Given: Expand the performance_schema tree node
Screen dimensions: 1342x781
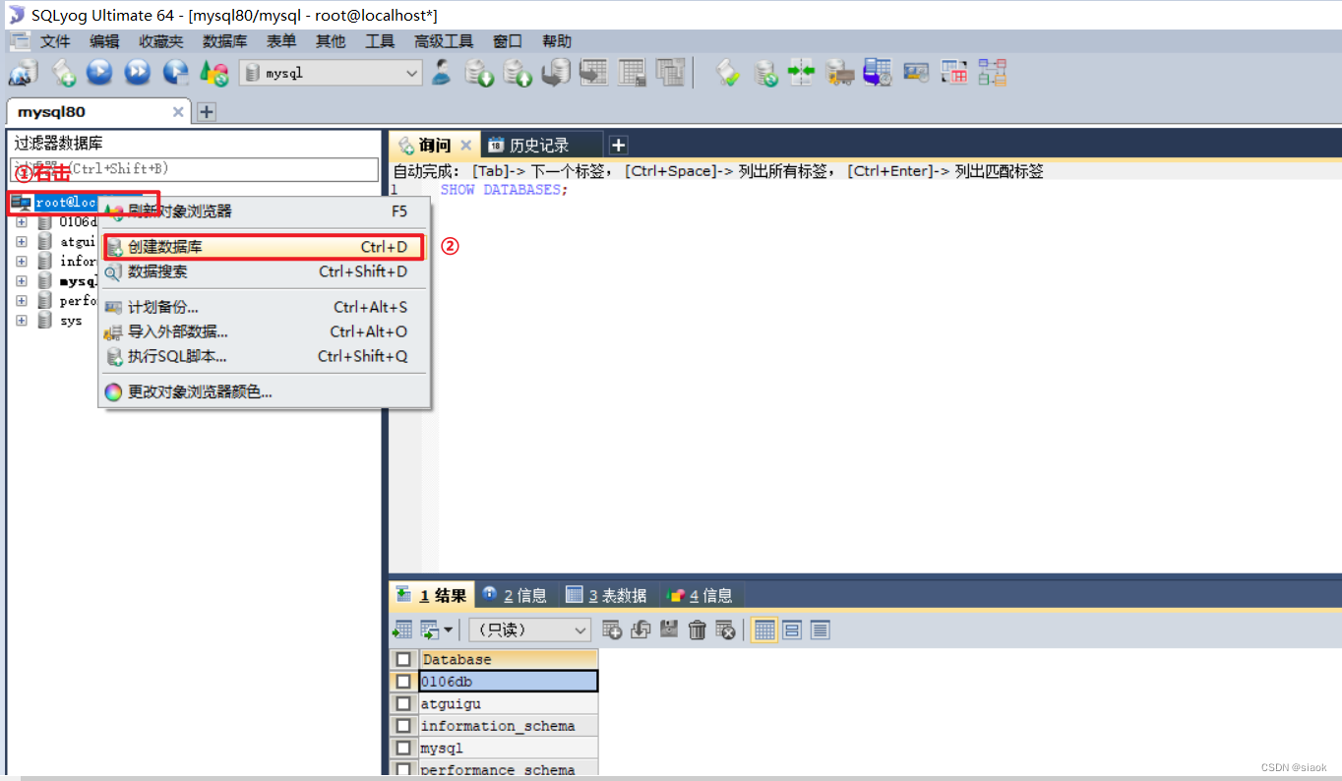Looking at the screenshot, I should (x=21, y=300).
